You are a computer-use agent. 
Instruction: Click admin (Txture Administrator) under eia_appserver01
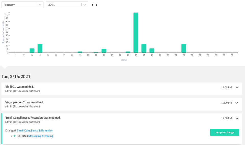(x=22, y=106)
